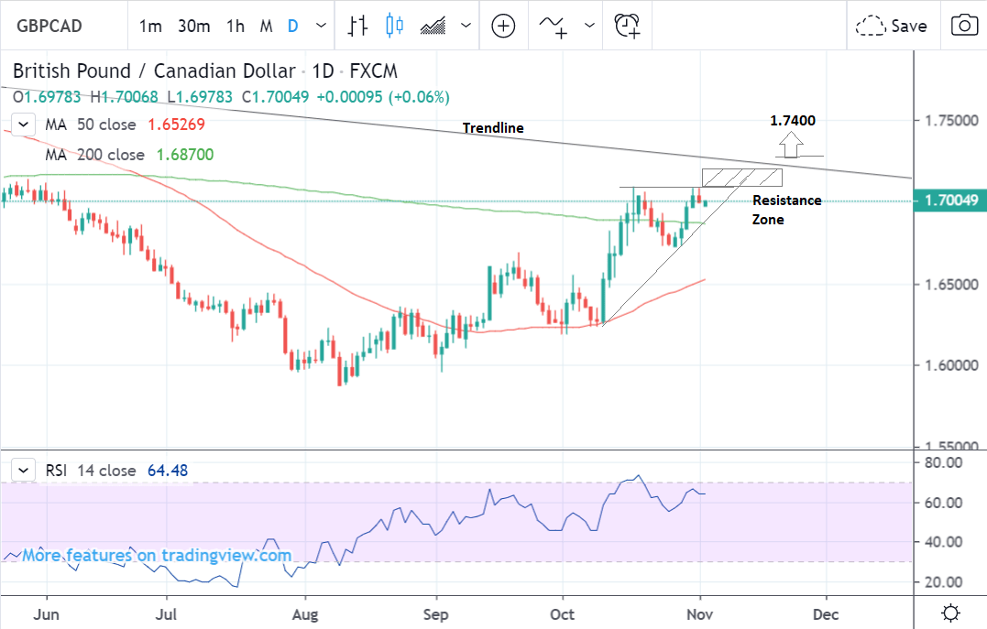Collapse the RSI indicator legend

click(24, 471)
